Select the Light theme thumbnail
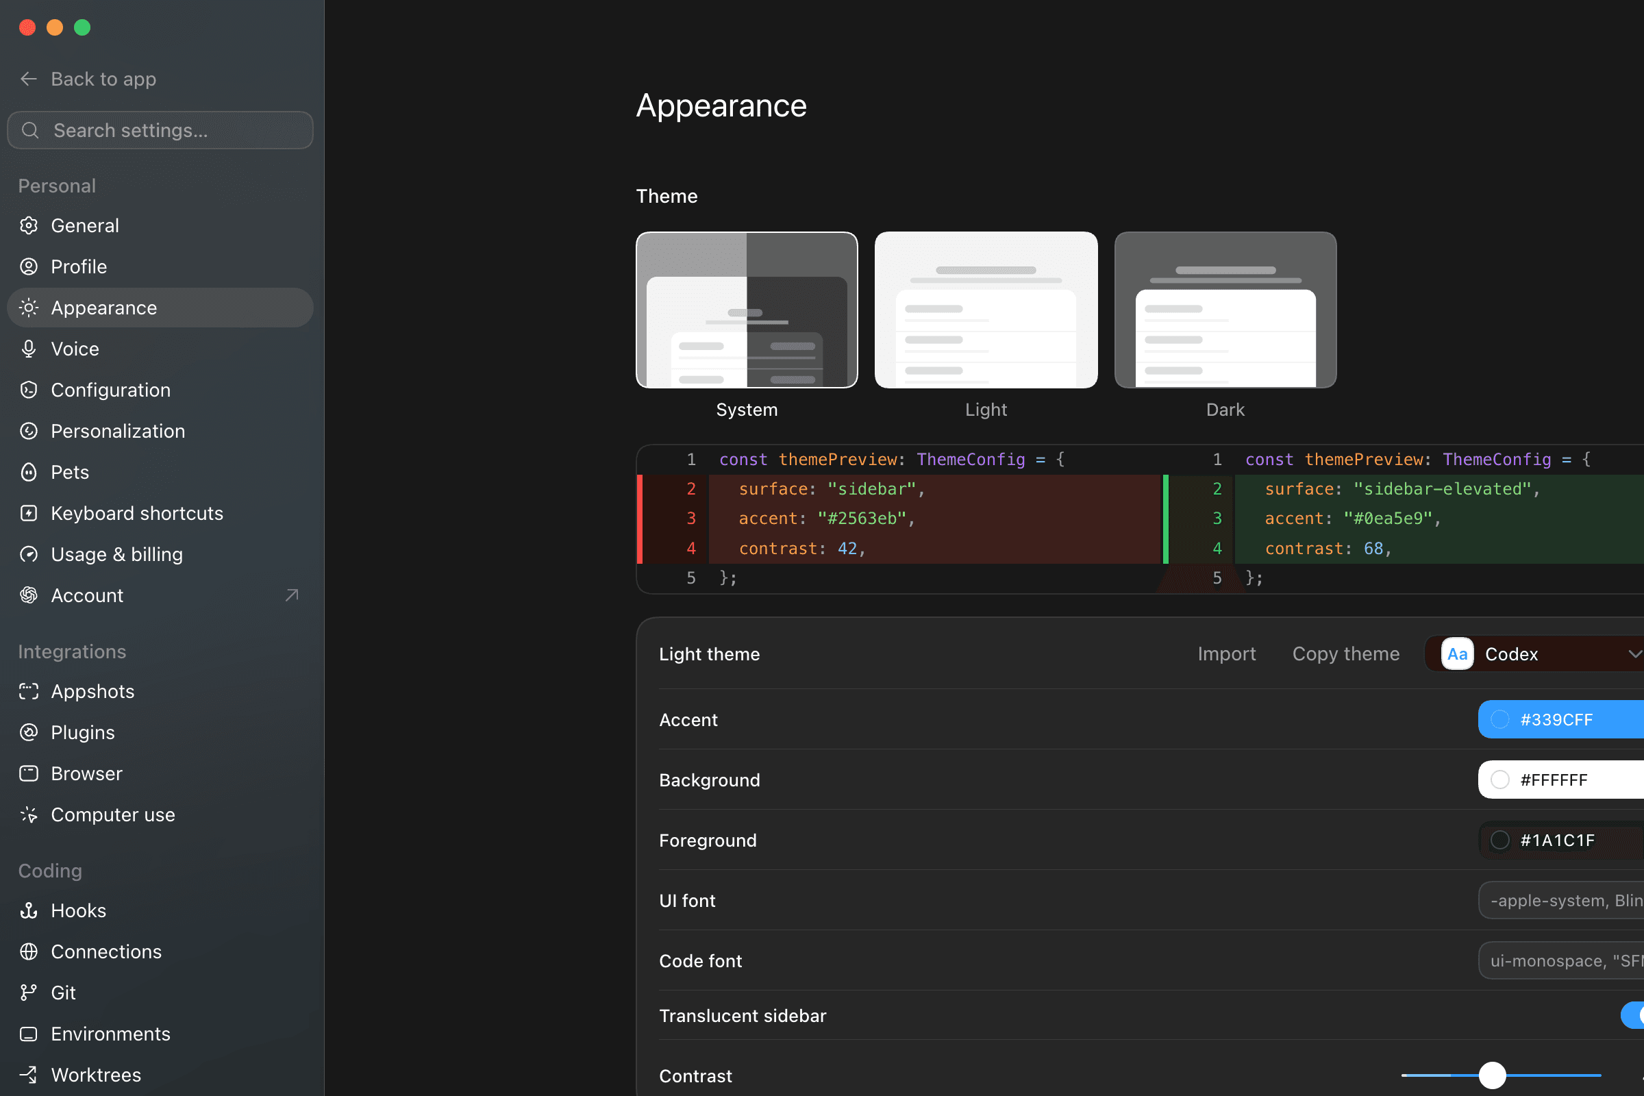 986,310
